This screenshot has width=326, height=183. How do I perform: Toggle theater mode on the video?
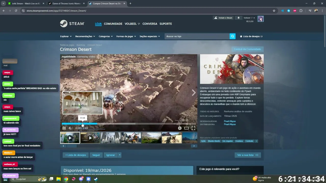[186, 128]
